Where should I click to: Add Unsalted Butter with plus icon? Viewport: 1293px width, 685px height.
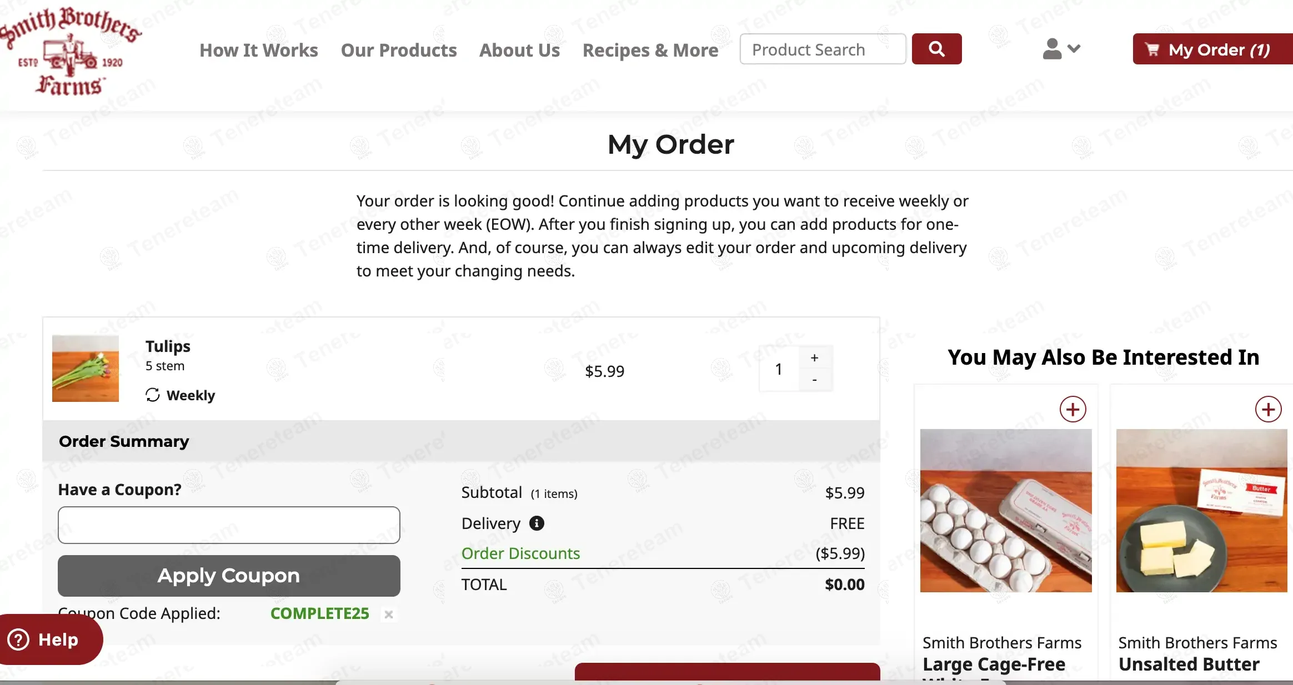point(1268,410)
